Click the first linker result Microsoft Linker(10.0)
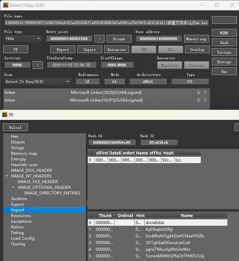 tap(106, 93)
